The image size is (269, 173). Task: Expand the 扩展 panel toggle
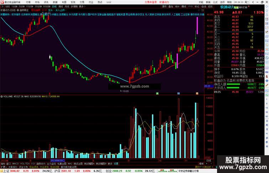pos(4,167)
